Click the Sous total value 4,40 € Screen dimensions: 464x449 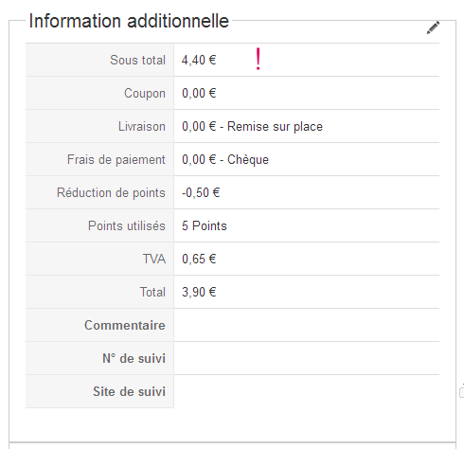[199, 60]
